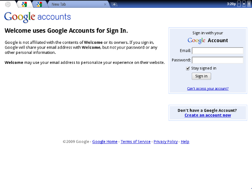The image size is (252, 189).
Task: Select the New Tab tab
Action: coord(79,4)
